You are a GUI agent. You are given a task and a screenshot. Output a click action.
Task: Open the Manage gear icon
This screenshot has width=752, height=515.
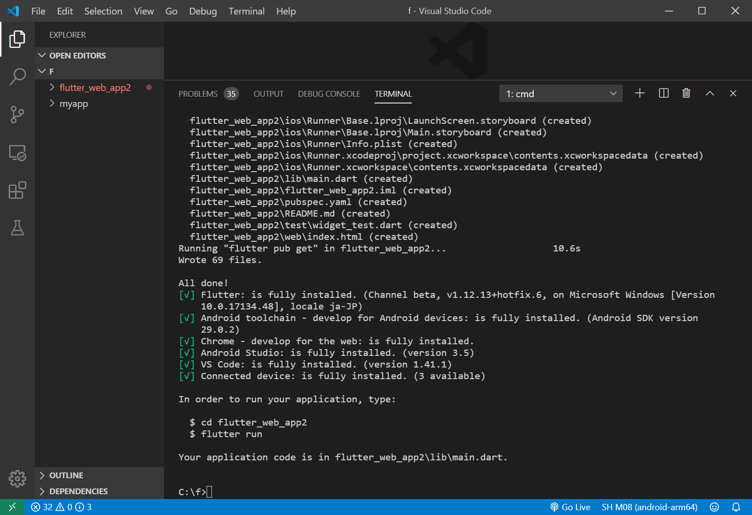(x=17, y=479)
